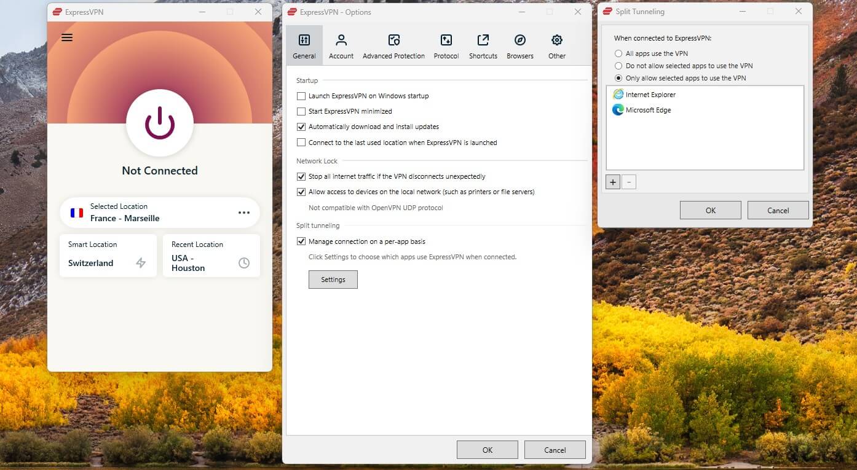Image resolution: width=857 pixels, height=470 pixels.
Task: Open the Shortcuts tab
Action: [x=483, y=45]
